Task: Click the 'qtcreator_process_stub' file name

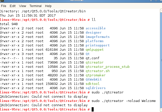Action: (108, 67)
